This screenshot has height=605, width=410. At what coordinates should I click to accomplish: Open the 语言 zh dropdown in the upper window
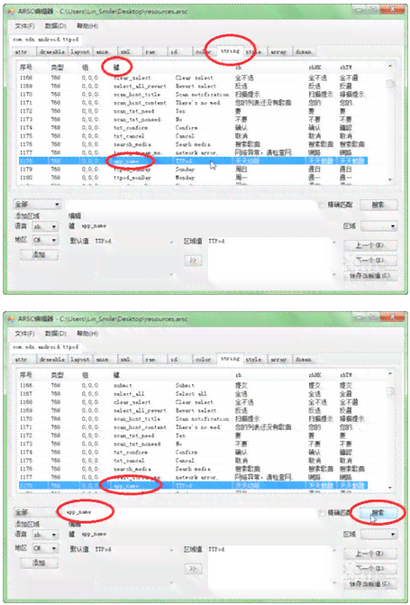tap(45, 226)
